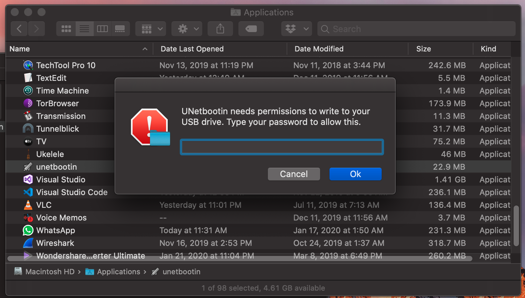
Task: Click the Finder Search field
Action: coord(416,29)
